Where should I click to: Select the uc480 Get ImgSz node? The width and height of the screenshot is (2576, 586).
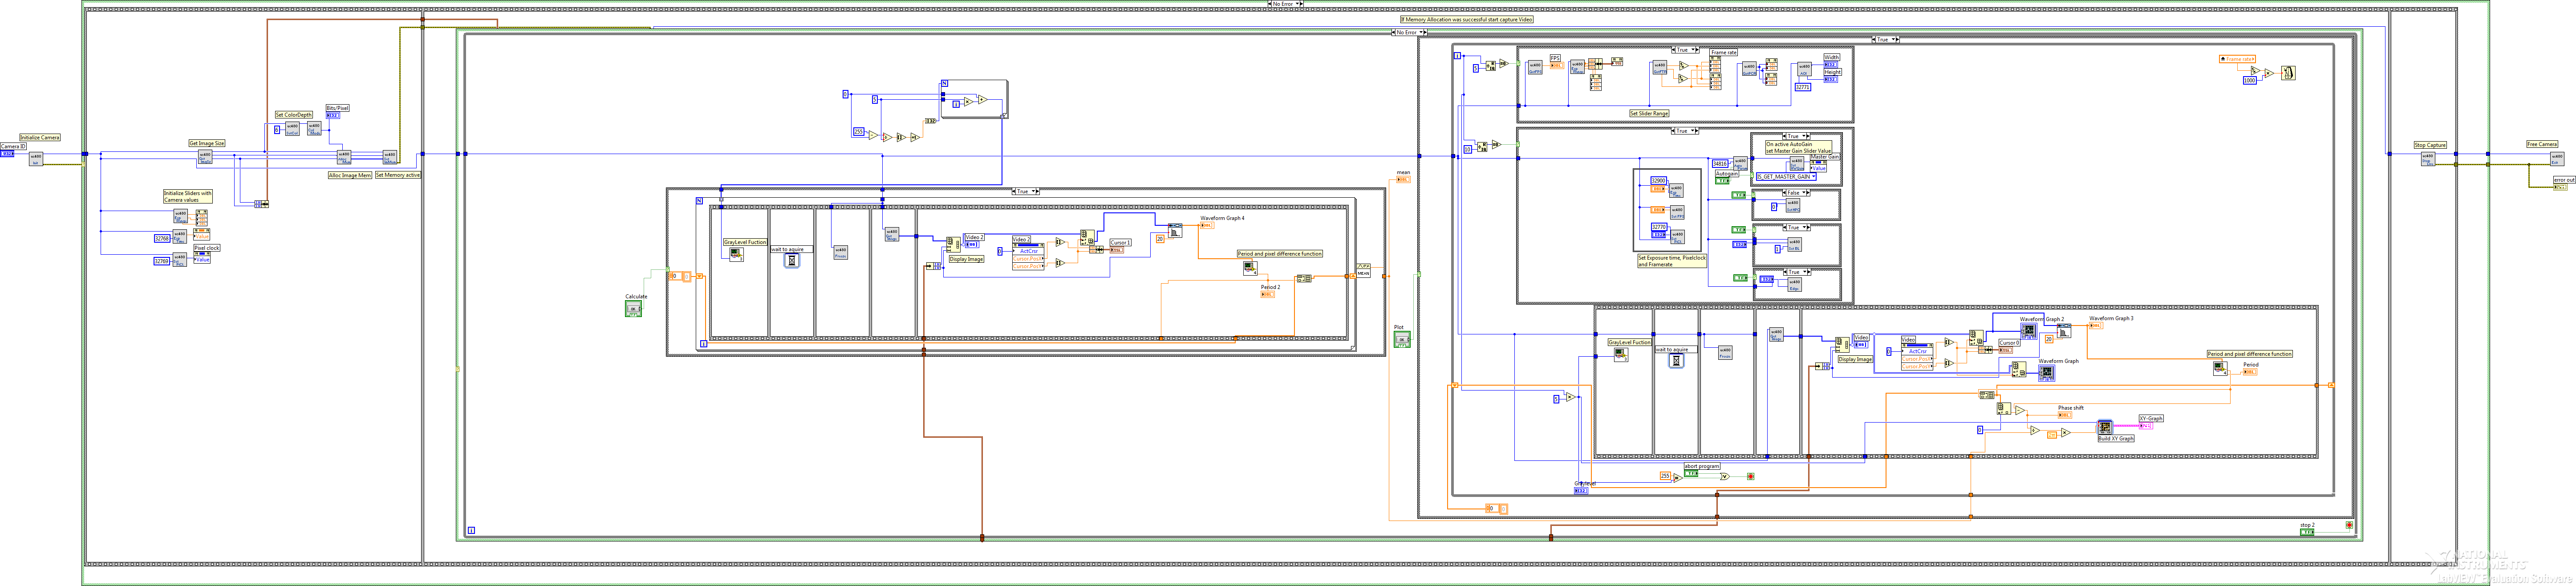(205, 157)
